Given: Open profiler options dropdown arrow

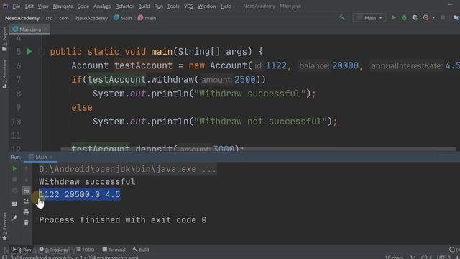Looking at the screenshot, I should coord(433,18).
